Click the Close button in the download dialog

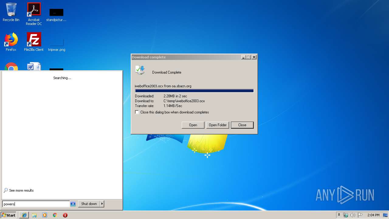[x=242, y=125]
